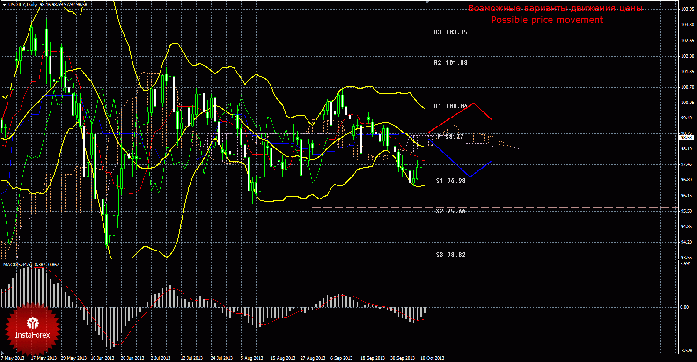The width and height of the screenshot is (697, 362).
Task: Click the 18 Sep 2013 date label
Action: pyautogui.click(x=373, y=358)
